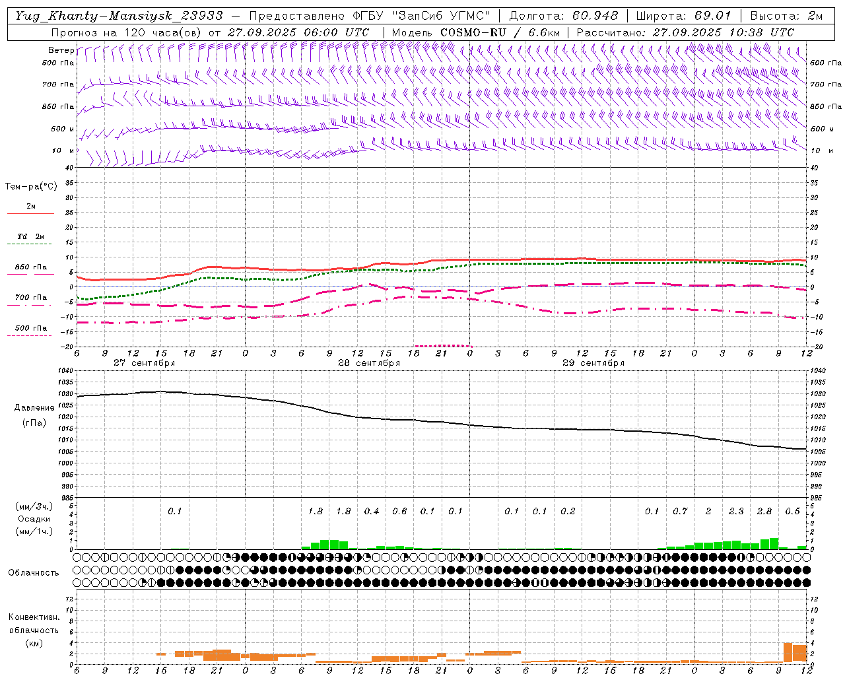
Task: Click the (гПа) pressure unit label
Action: [x=34, y=422]
